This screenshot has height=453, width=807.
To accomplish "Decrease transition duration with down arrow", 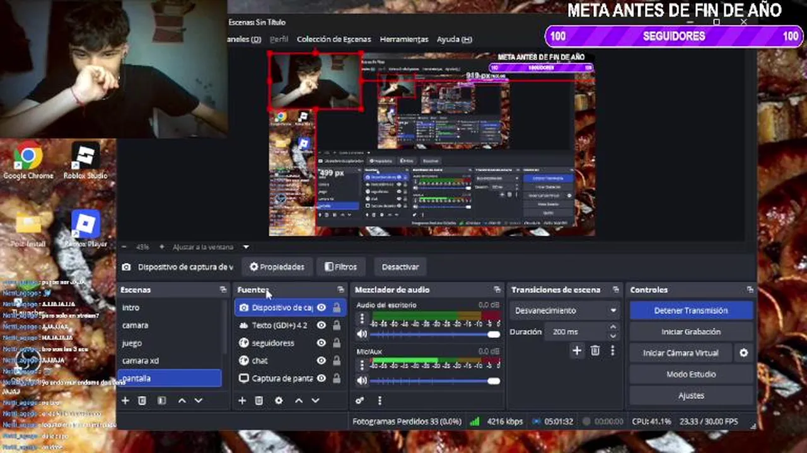I will tap(613, 336).
